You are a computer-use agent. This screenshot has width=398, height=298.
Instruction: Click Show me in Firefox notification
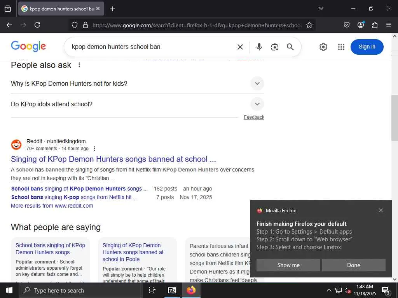pos(288,265)
